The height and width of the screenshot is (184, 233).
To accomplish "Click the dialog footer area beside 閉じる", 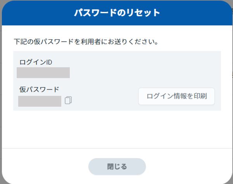I will coord(189,167).
